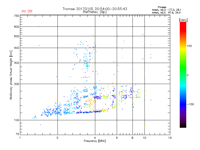Click the x-axis label '6'
This screenshot has width=200, height=150.
click(117, 138)
